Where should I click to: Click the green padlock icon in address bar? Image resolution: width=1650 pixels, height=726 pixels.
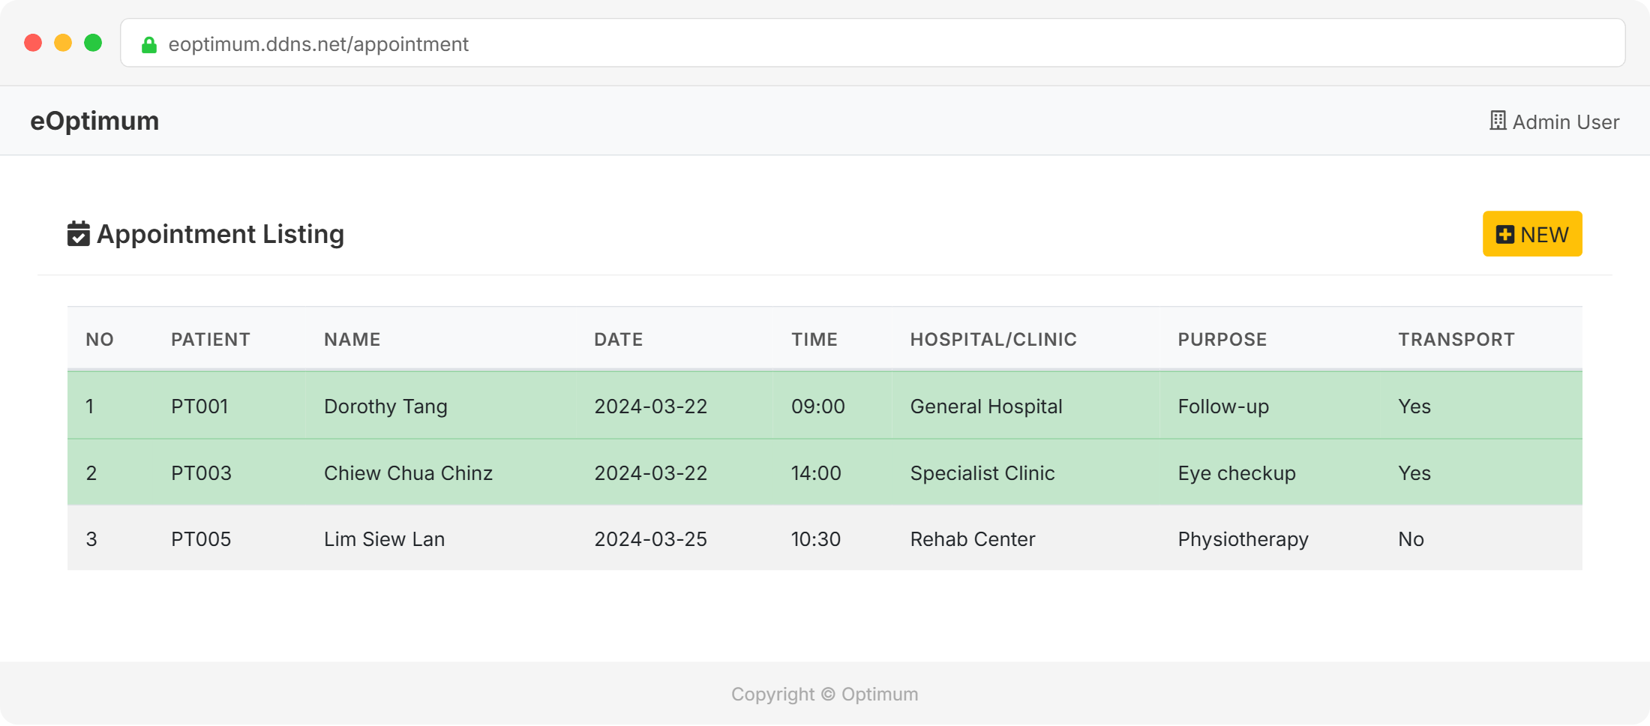(149, 45)
